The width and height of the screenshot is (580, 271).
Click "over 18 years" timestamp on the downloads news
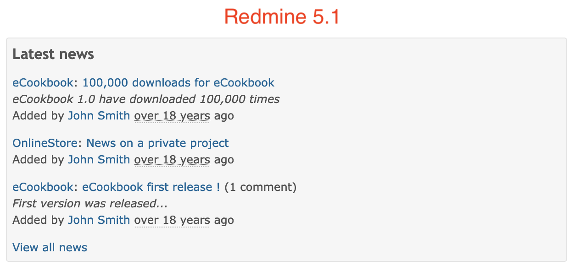172,116
